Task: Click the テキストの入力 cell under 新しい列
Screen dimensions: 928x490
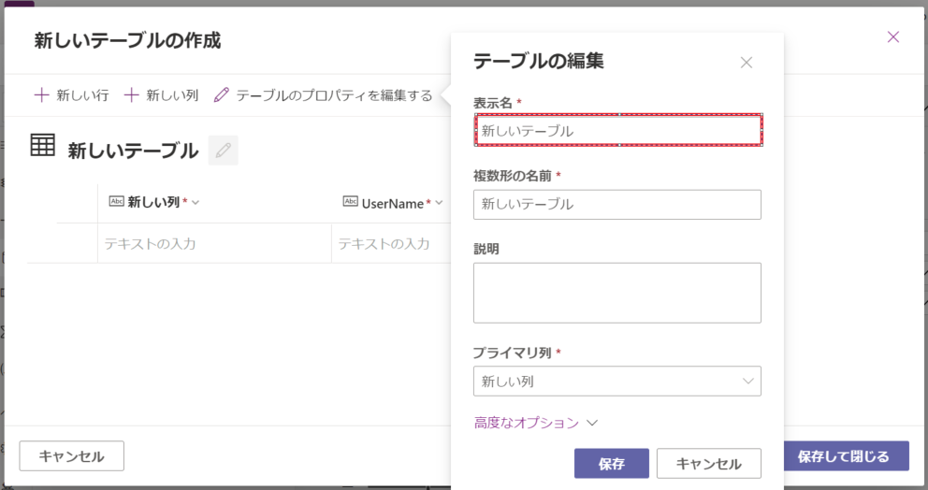Action: point(214,243)
